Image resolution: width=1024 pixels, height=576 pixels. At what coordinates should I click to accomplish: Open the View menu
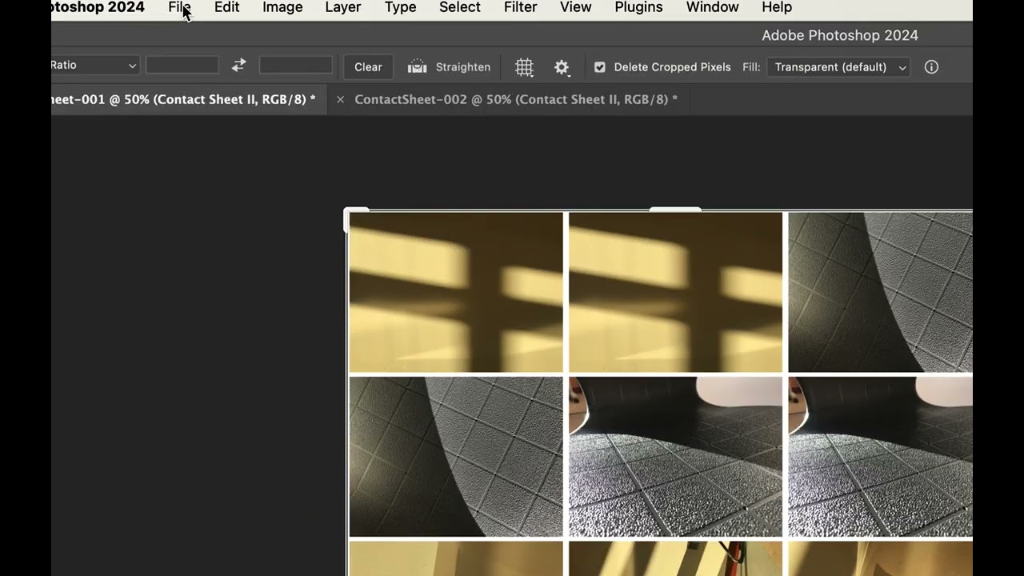pyautogui.click(x=575, y=7)
